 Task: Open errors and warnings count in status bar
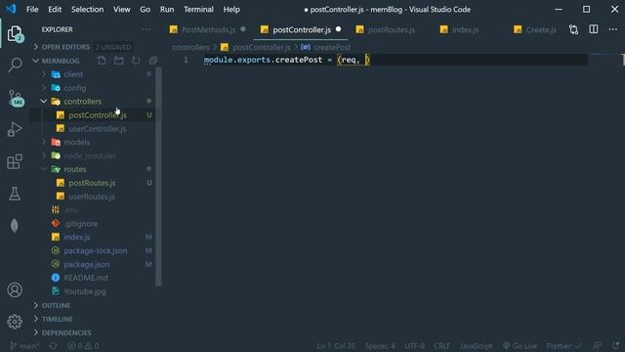(83, 346)
